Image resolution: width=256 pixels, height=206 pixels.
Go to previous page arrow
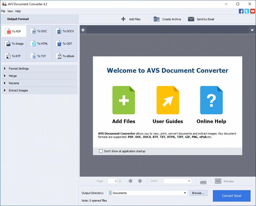130,181
